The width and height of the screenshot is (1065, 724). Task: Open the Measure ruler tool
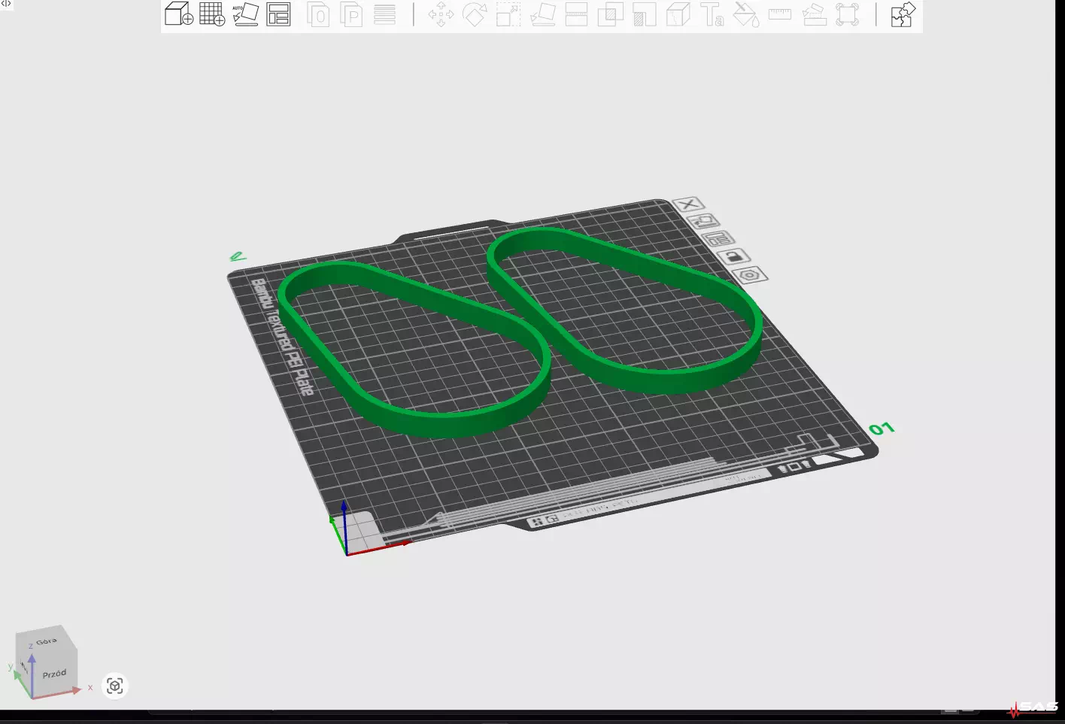[x=779, y=15]
